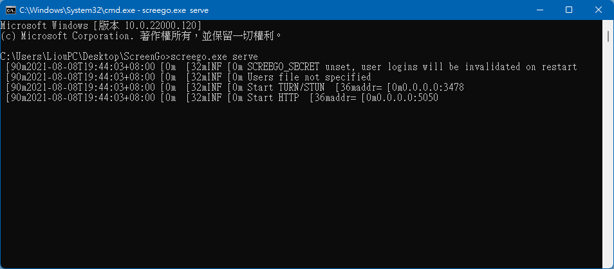Image resolution: width=614 pixels, height=269 pixels.
Task: Click the address '0.0.0.0:5050'
Action: [407, 98]
